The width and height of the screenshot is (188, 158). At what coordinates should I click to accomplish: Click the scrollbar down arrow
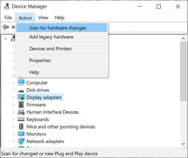183,144
